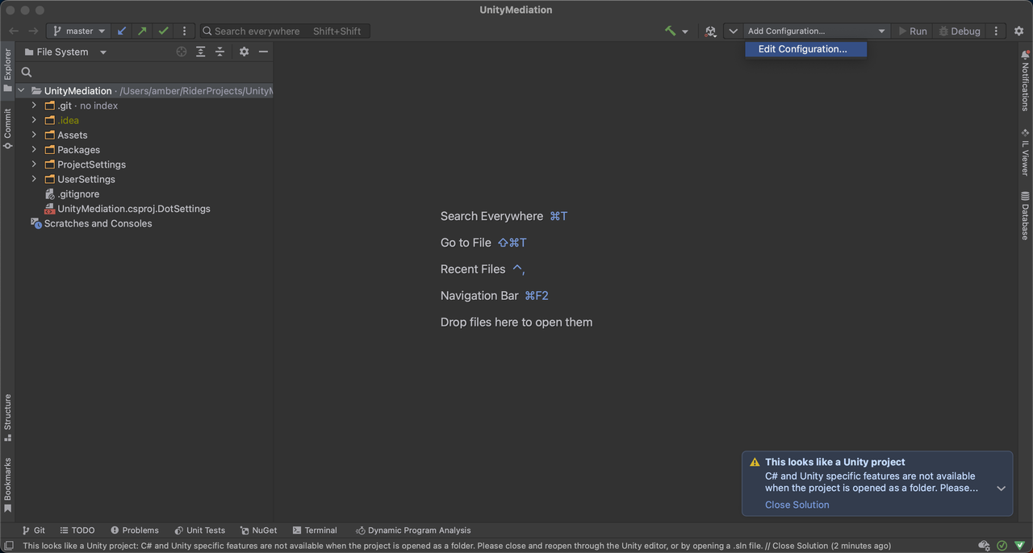Screen dimensions: 1033x553
Task: Click the Update Project blue arrow icon
Action: (122, 31)
